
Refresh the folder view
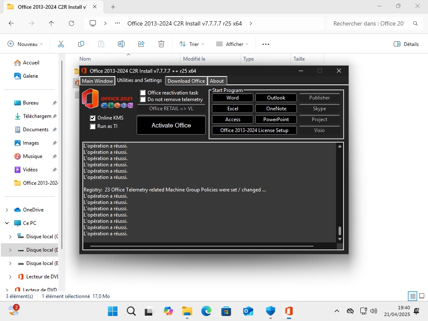(71, 23)
